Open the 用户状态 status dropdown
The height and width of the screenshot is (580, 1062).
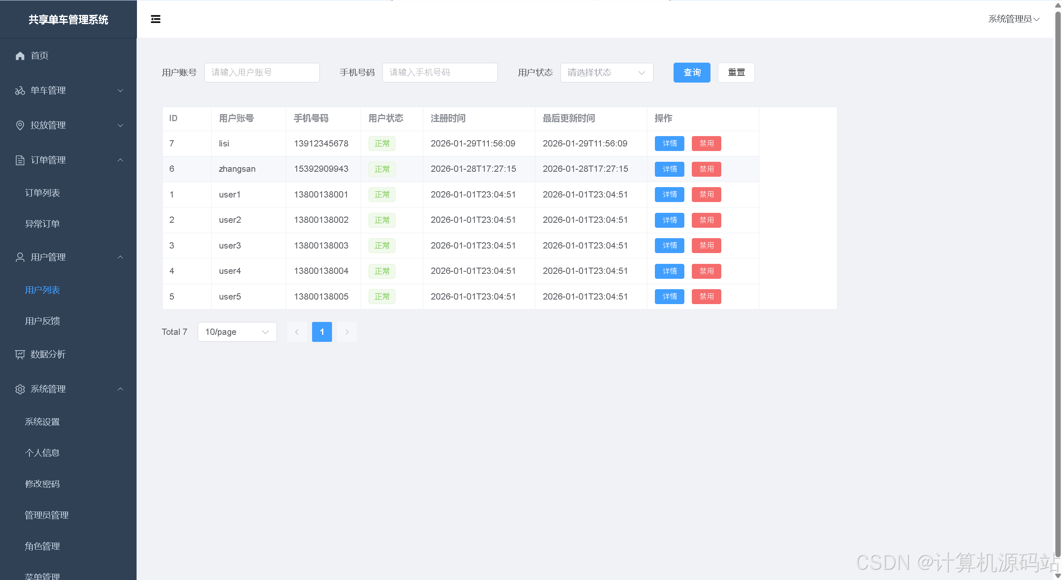coord(606,73)
